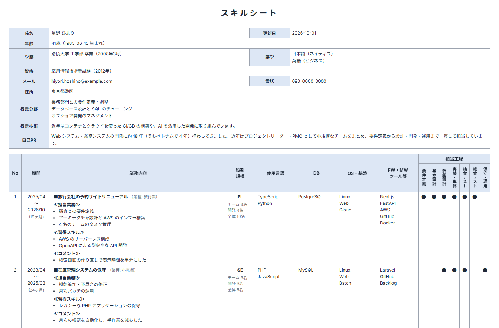This screenshot has width=499, height=328.
Task: Click the PL role in project 1
Action: point(240,197)
